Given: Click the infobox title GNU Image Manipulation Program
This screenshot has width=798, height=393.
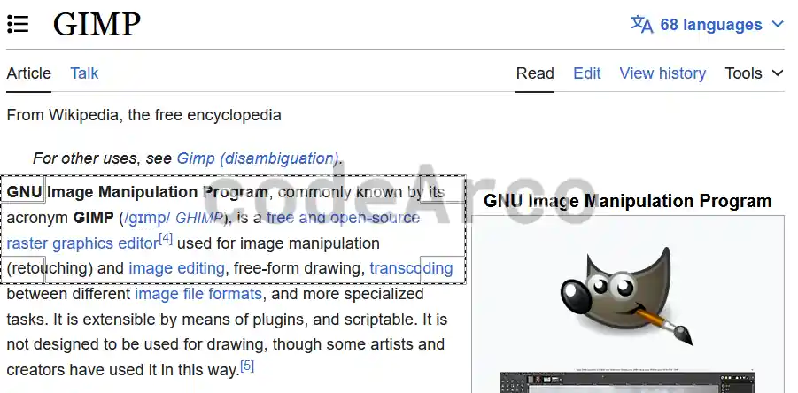Looking at the screenshot, I should 628,201.
